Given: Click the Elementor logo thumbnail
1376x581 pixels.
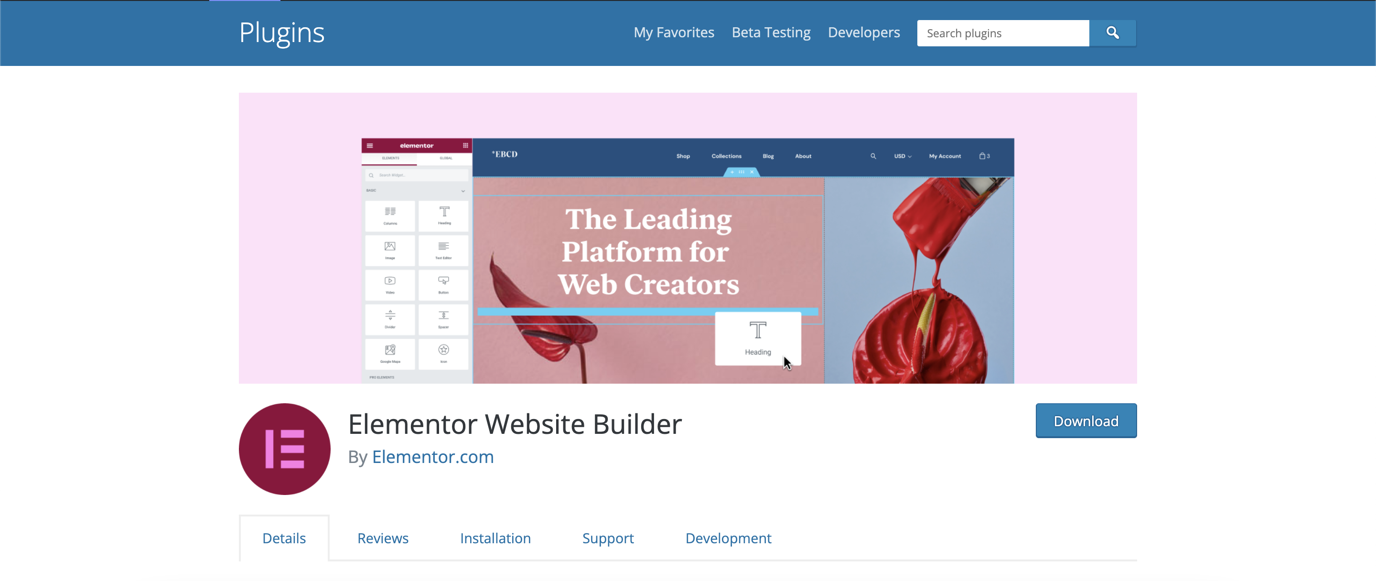Looking at the screenshot, I should pyautogui.click(x=286, y=449).
